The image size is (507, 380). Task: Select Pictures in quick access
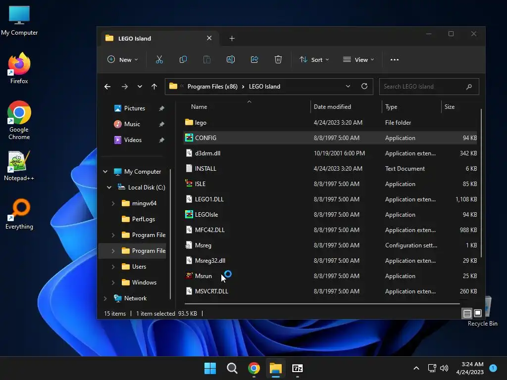[134, 108]
